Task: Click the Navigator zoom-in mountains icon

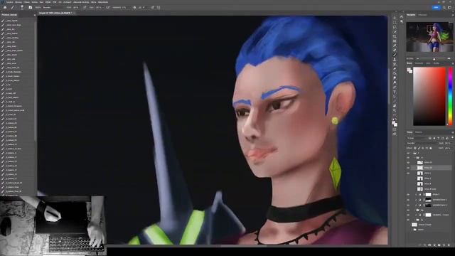Action: (449, 59)
